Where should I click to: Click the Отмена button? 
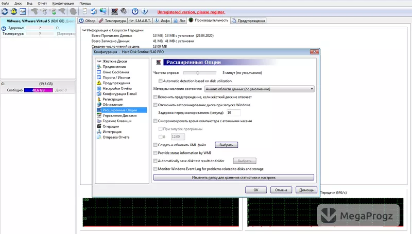(281, 190)
